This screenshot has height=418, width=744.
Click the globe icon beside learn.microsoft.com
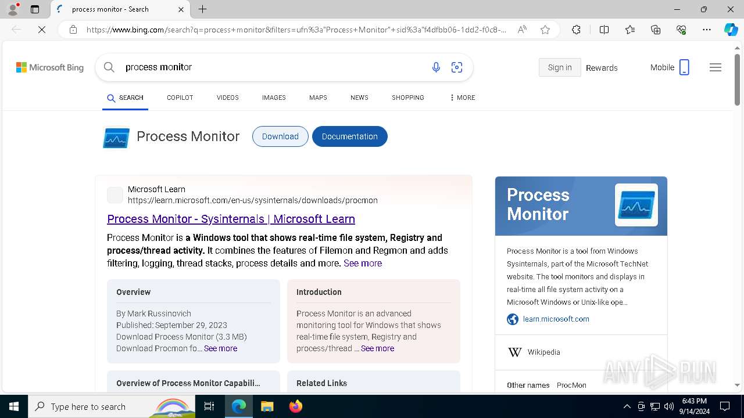click(513, 319)
